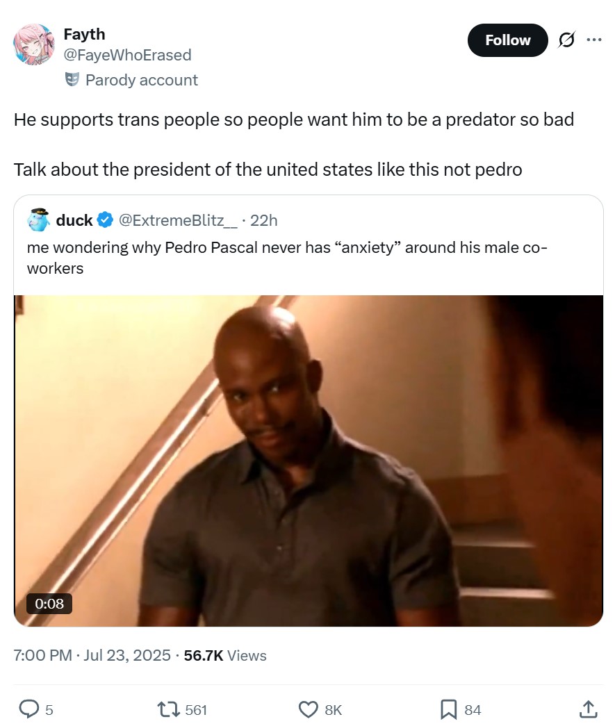This screenshot has height=726, width=615.
Task: Open the quoted tweet text about Pedro Pascal
Action: pyautogui.click(x=287, y=258)
